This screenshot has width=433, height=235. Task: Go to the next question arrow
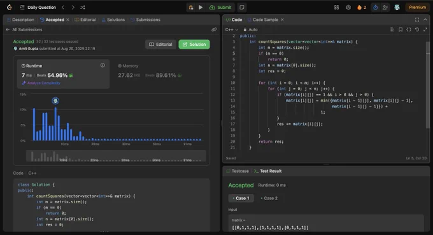73,8
